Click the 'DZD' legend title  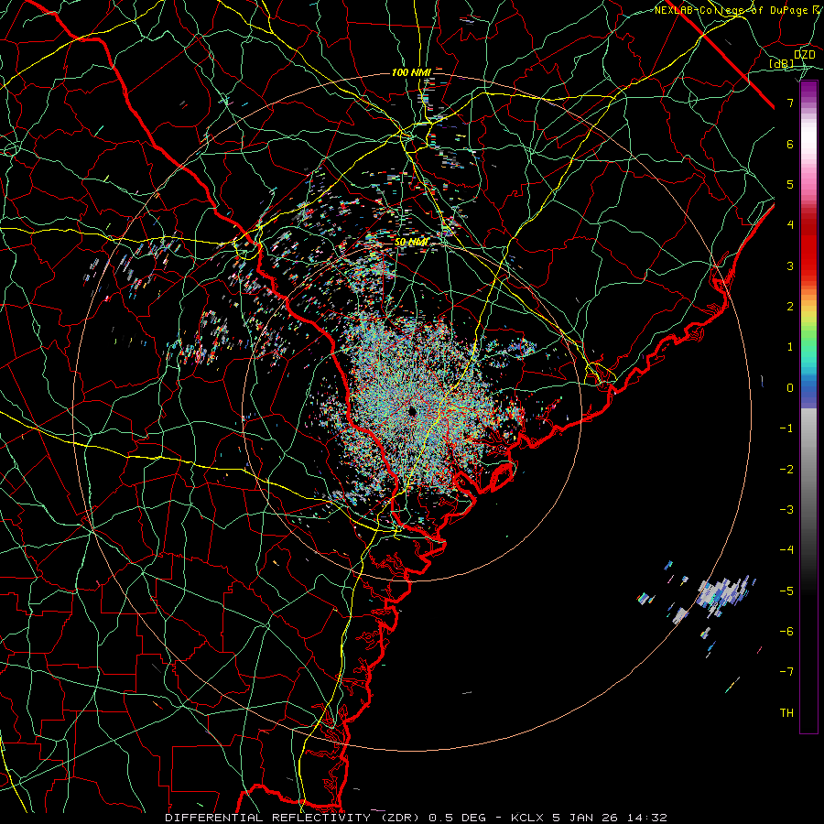pyautogui.click(x=805, y=55)
